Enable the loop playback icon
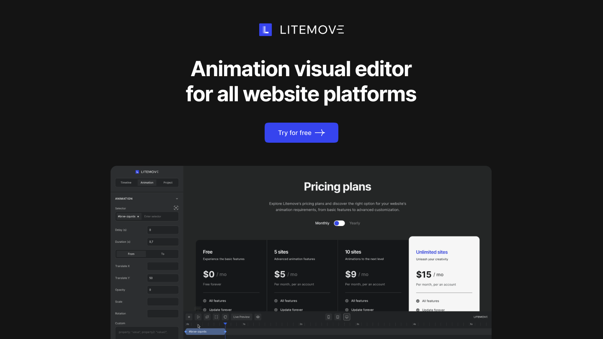 (x=207, y=317)
